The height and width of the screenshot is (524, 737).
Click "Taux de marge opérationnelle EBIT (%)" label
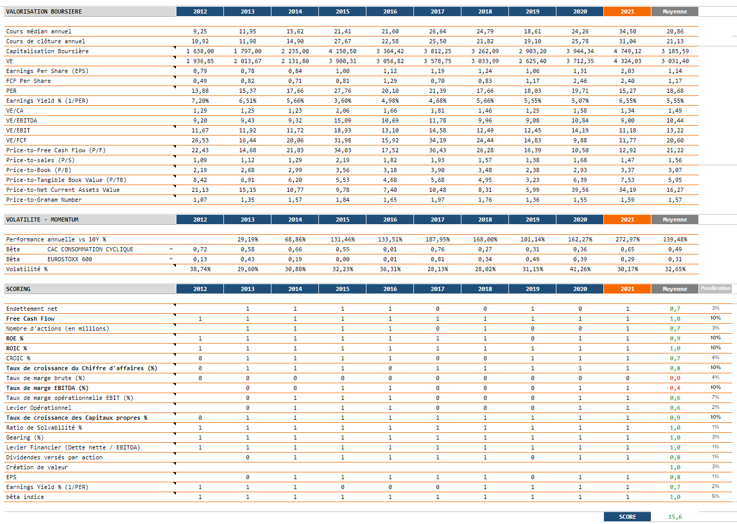tap(69, 398)
